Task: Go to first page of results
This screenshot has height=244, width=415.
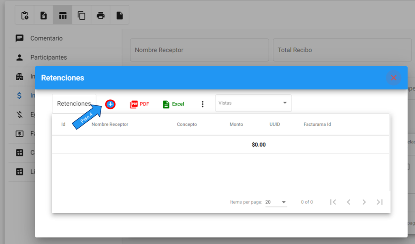Action: coord(333,202)
